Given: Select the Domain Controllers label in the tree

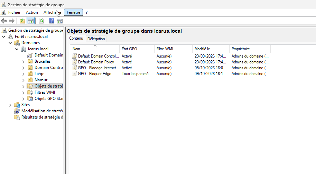Looking at the screenshot, I should click(x=48, y=68).
